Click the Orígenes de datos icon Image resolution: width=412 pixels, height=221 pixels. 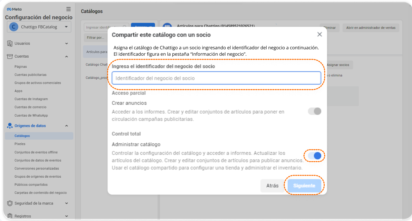point(10,126)
